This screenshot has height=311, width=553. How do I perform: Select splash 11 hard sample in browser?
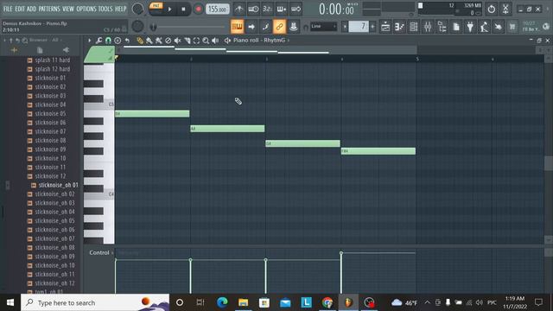coord(52,60)
